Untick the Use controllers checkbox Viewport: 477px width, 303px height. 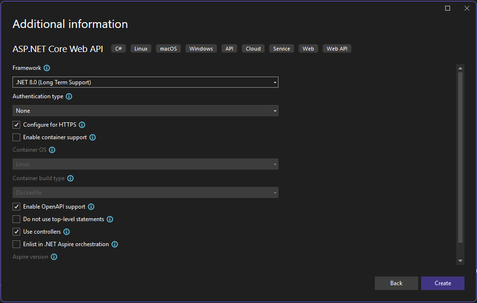coord(16,232)
